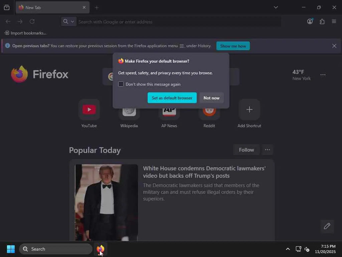Check Don't show this message again
The image size is (342, 257).
121,84
